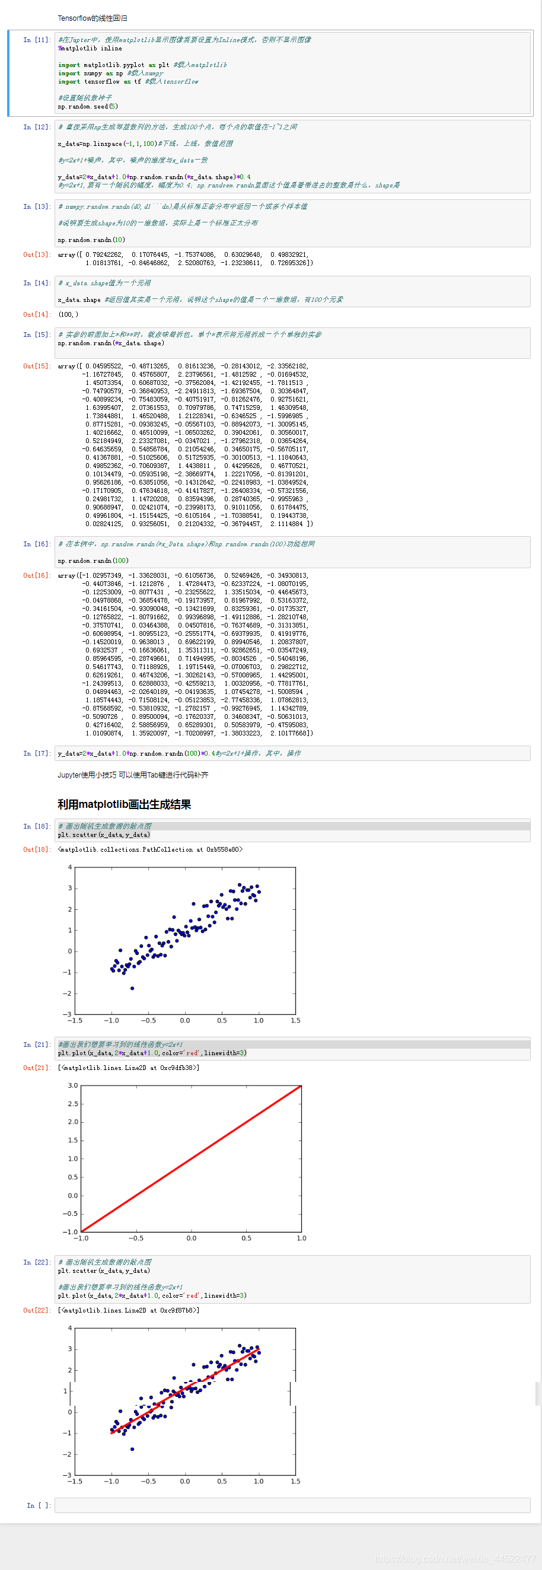Click the red line plot under Out[21]
This screenshot has width=542, height=1570.
tap(184, 1163)
